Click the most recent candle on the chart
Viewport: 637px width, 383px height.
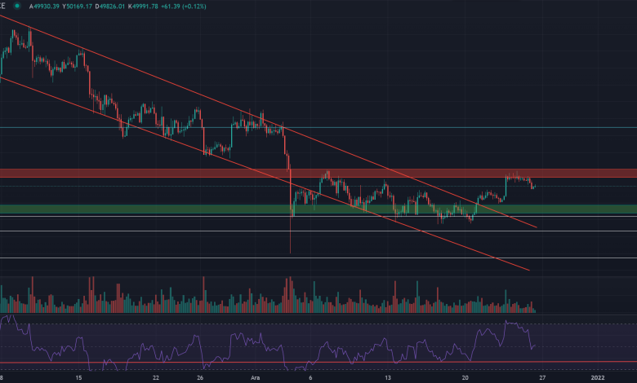[x=534, y=187]
